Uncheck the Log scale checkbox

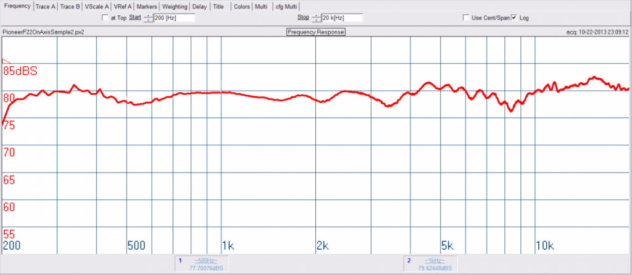(514, 18)
